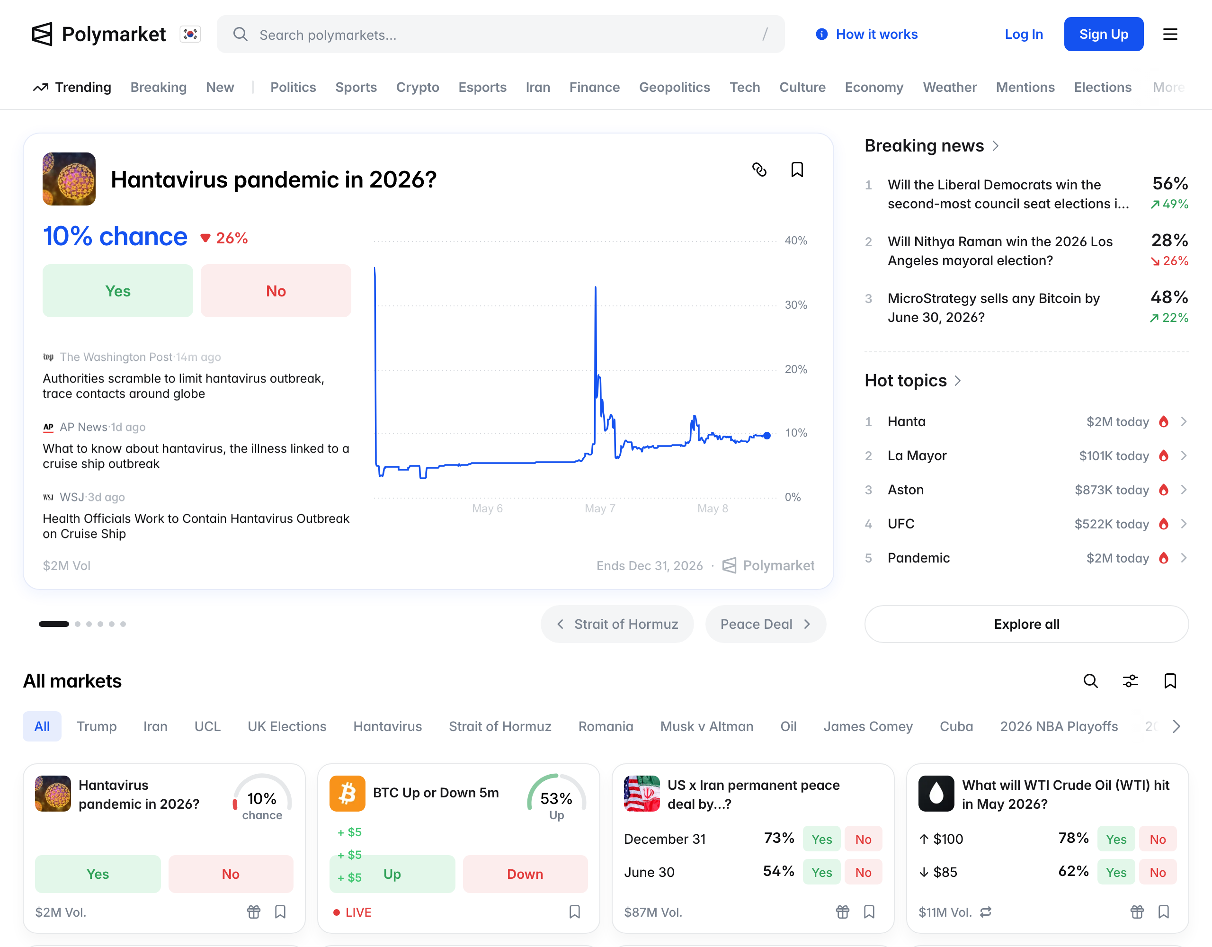Viewport: 1212px width, 947px height.
Task: Click the flame icon in the La Mayor row
Action: (1164, 456)
